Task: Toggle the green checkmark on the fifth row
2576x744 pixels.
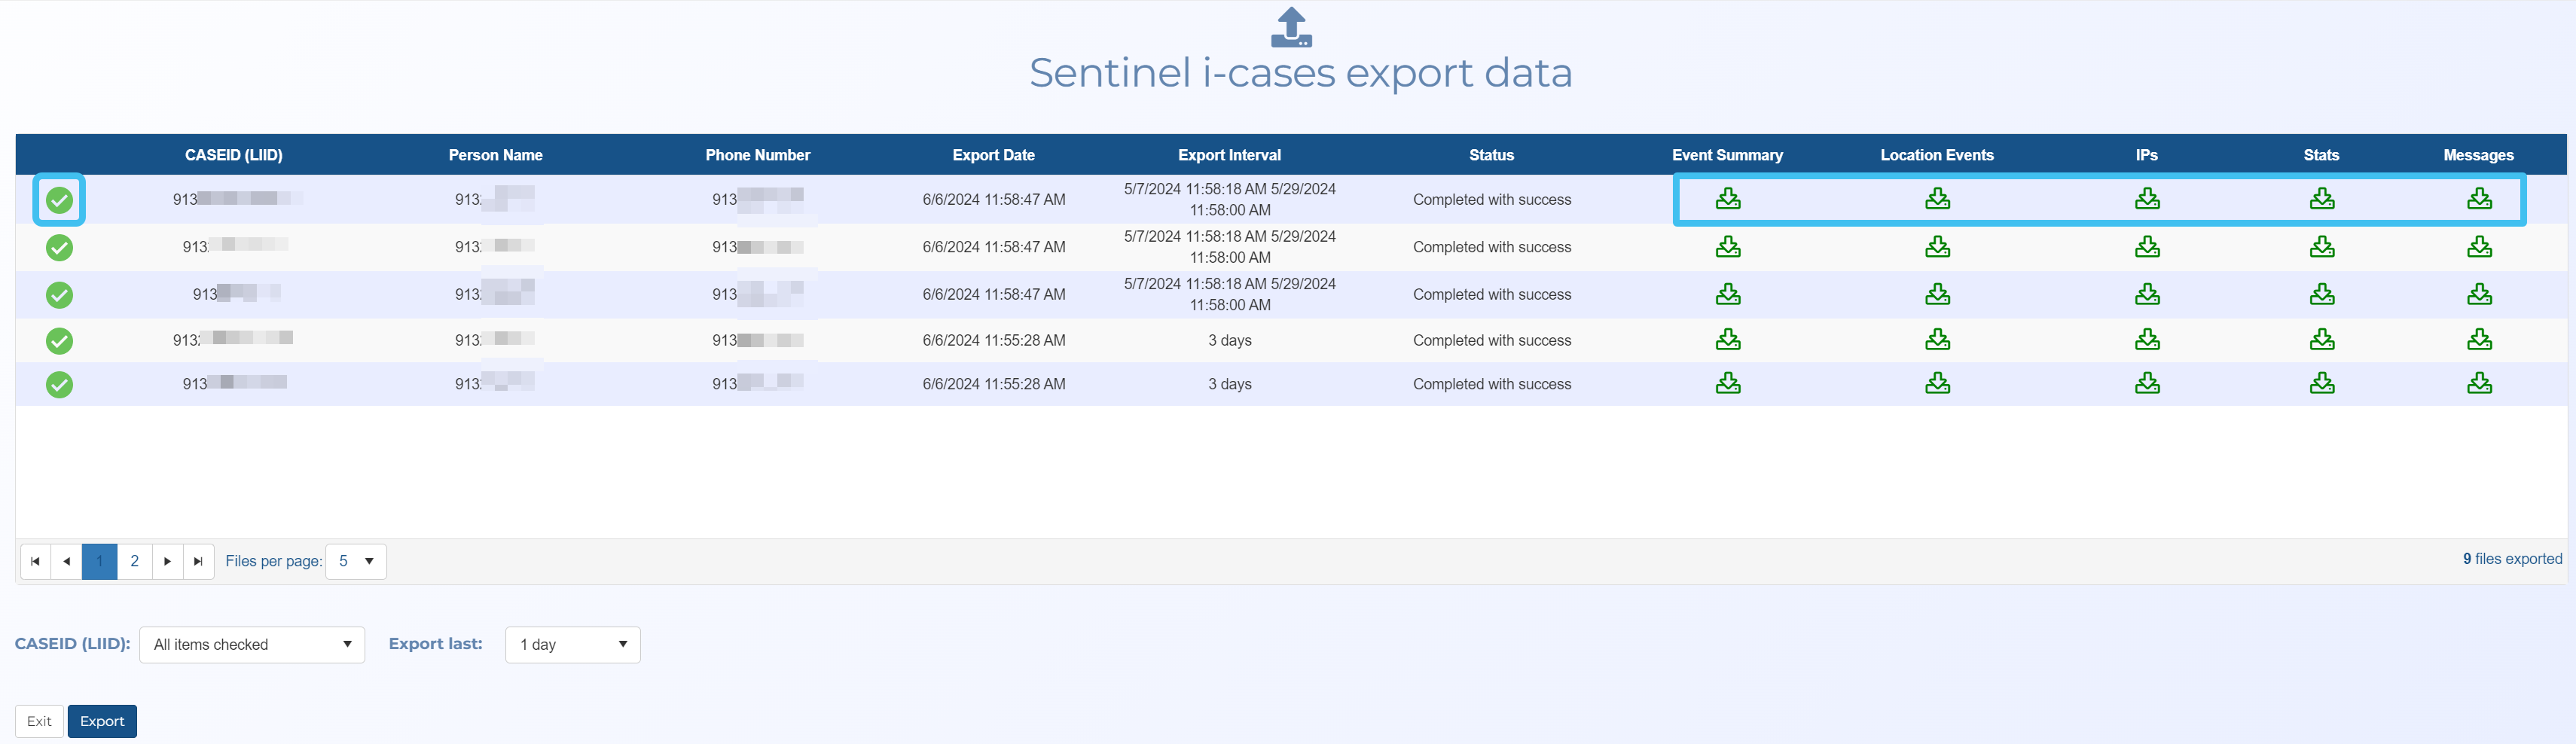Action: (x=60, y=385)
